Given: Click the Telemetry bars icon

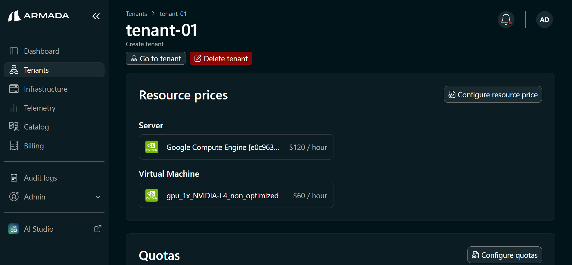Looking at the screenshot, I should pos(14,108).
